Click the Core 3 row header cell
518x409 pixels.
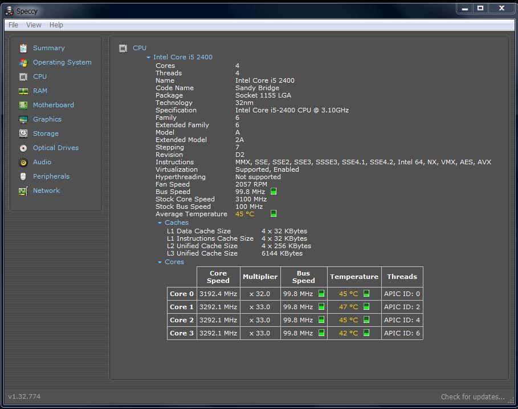(182, 333)
